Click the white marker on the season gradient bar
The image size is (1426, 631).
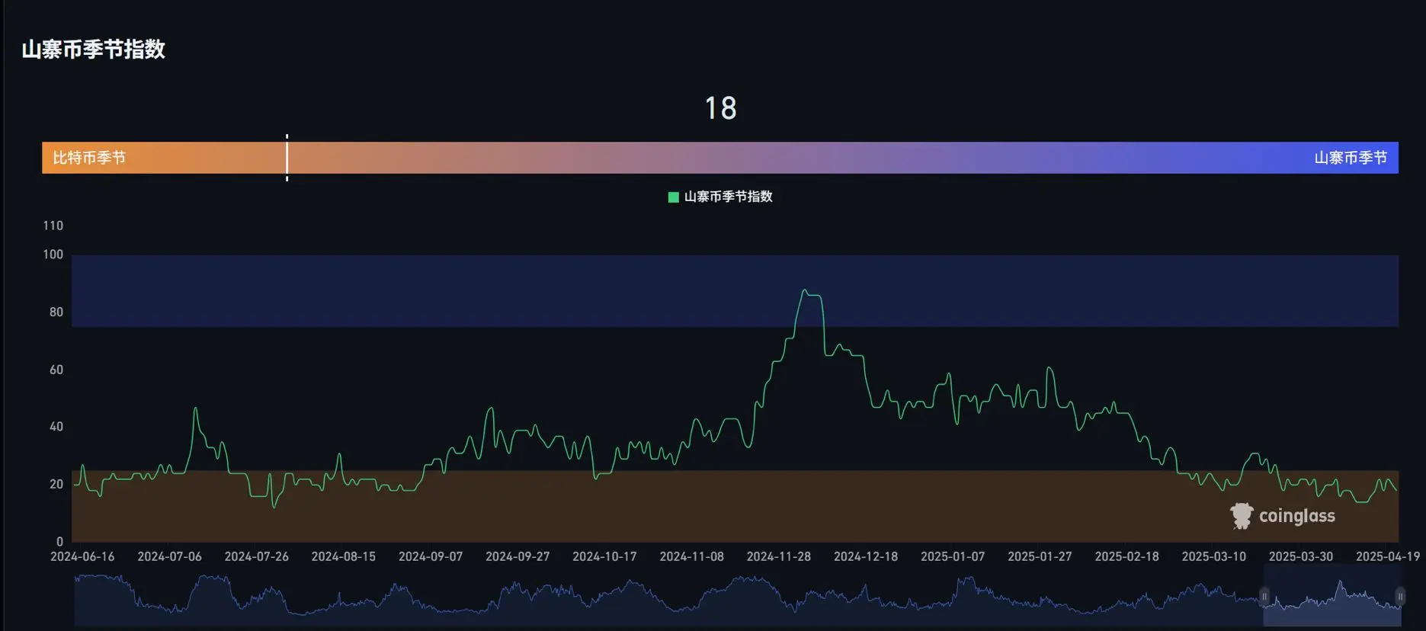[287, 158]
